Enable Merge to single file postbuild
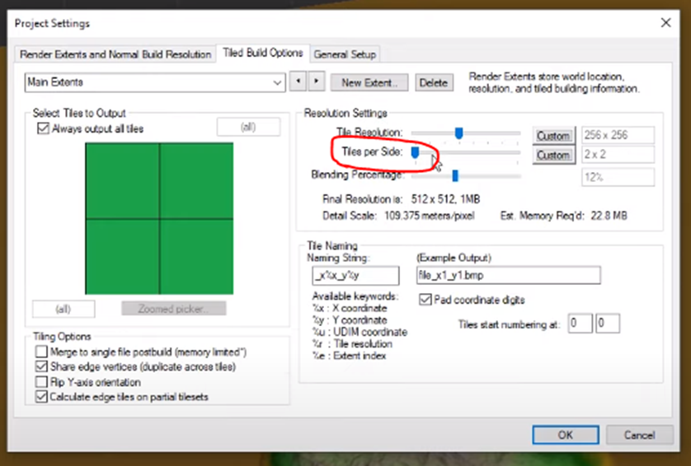691x466 pixels. (41, 352)
